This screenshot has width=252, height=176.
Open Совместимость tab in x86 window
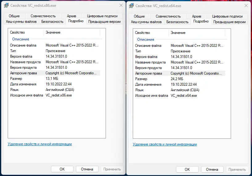click(x=43, y=16)
